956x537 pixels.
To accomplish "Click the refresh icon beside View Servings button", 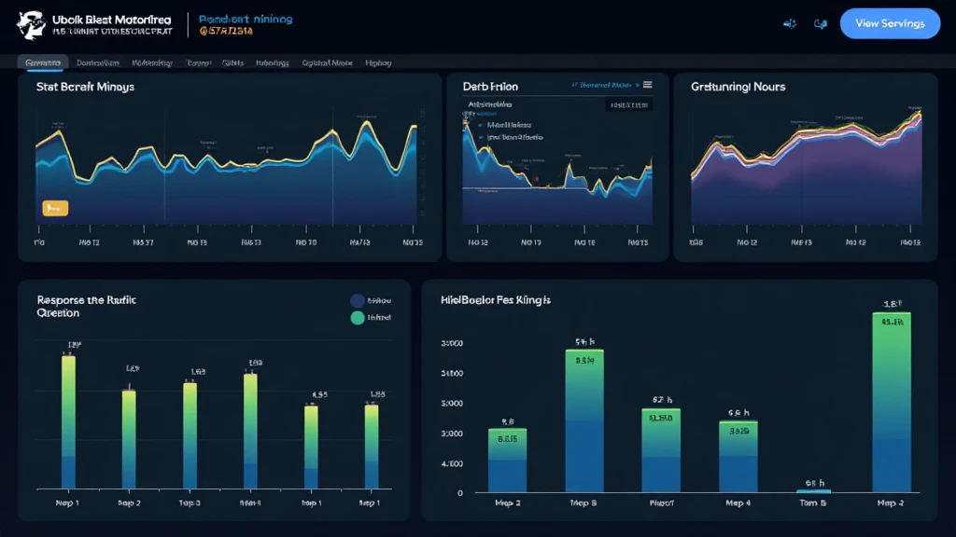I will pos(821,24).
